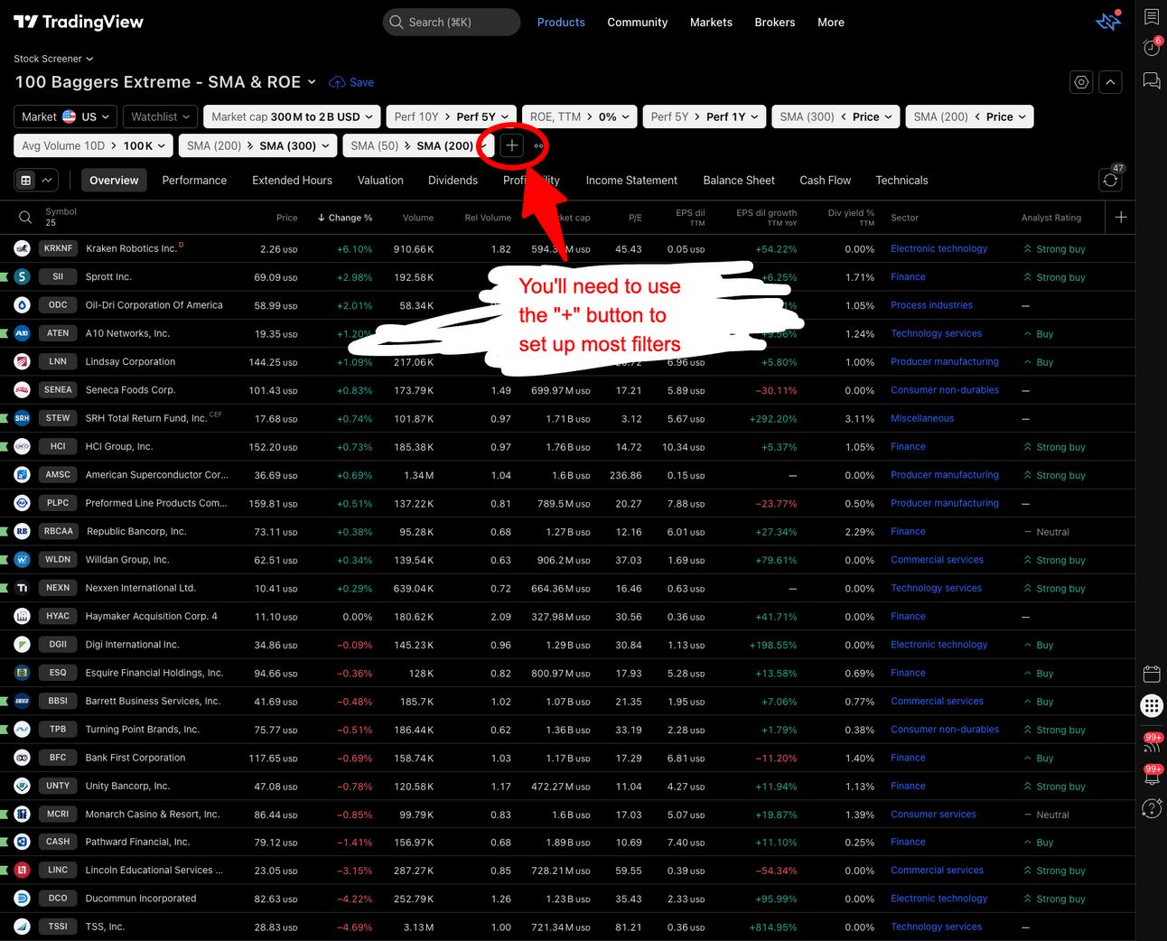Open the calendar icon in right sidebar
Image resolution: width=1167 pixels, height=941 pixels.
tap(1152, 674)
